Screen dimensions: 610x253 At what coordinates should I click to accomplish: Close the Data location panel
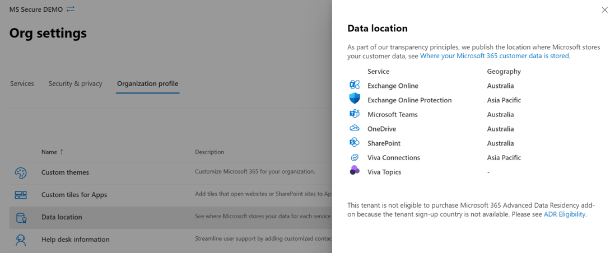604,10
